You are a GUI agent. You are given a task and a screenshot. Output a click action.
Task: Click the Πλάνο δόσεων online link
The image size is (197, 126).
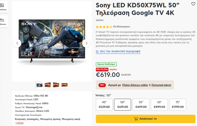(x=135, y=85)
